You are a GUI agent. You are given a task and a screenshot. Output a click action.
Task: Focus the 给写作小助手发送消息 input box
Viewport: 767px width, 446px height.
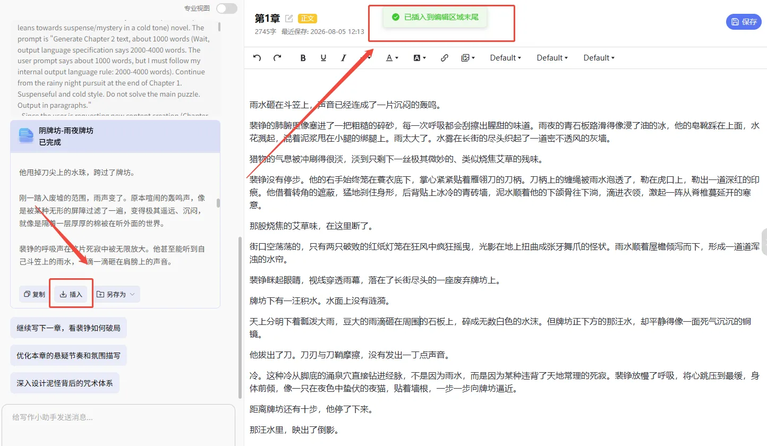118,425
